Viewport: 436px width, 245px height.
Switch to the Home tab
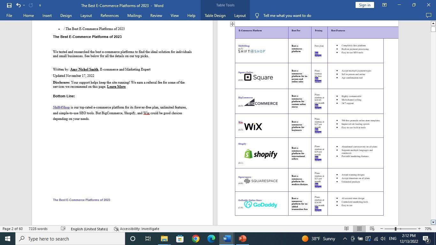(x=28, y=16)
